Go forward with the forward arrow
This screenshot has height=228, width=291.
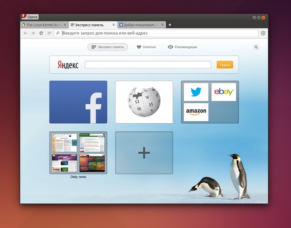pos(33,33)
